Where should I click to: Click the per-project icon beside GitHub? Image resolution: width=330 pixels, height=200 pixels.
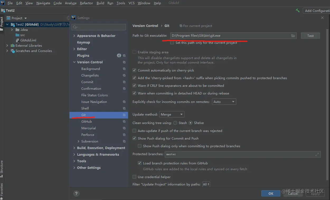tap(124, 122)
